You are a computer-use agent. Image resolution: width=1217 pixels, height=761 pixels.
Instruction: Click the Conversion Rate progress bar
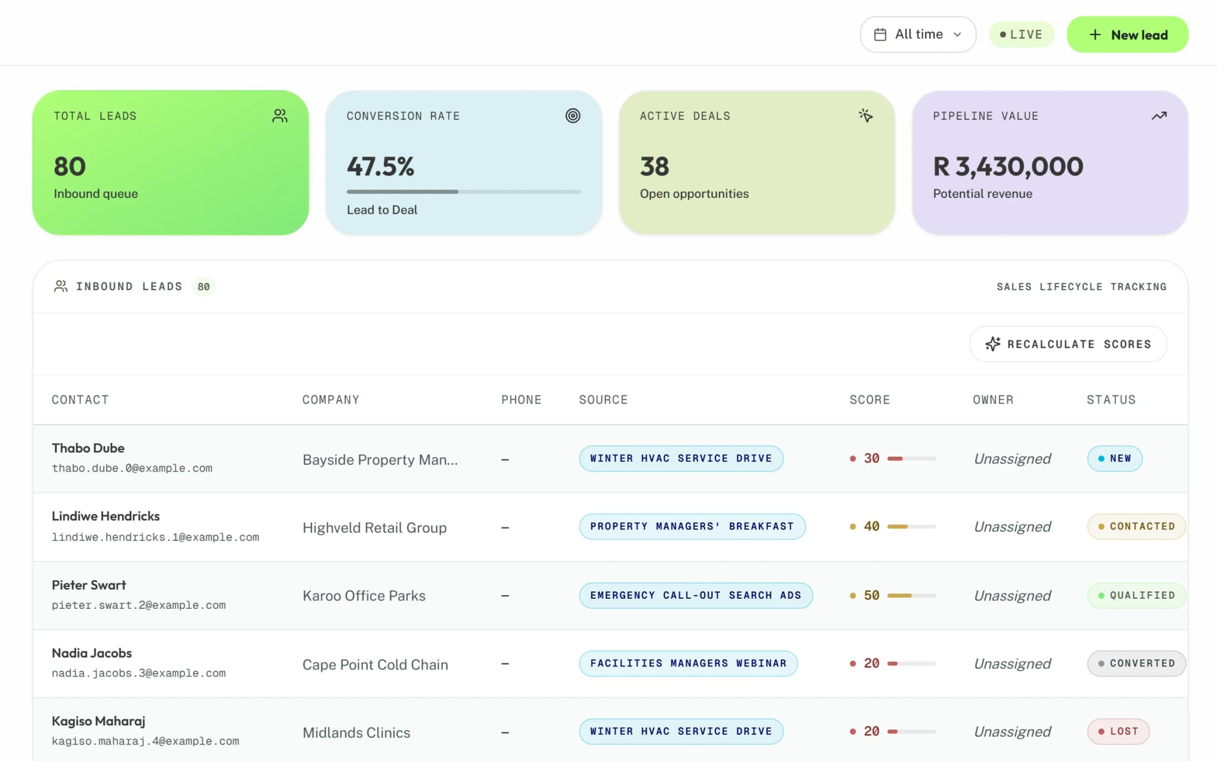464,191
